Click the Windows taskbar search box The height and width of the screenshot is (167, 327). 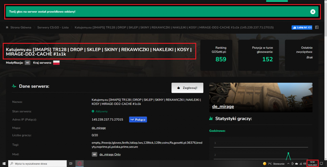coord(38,164)
